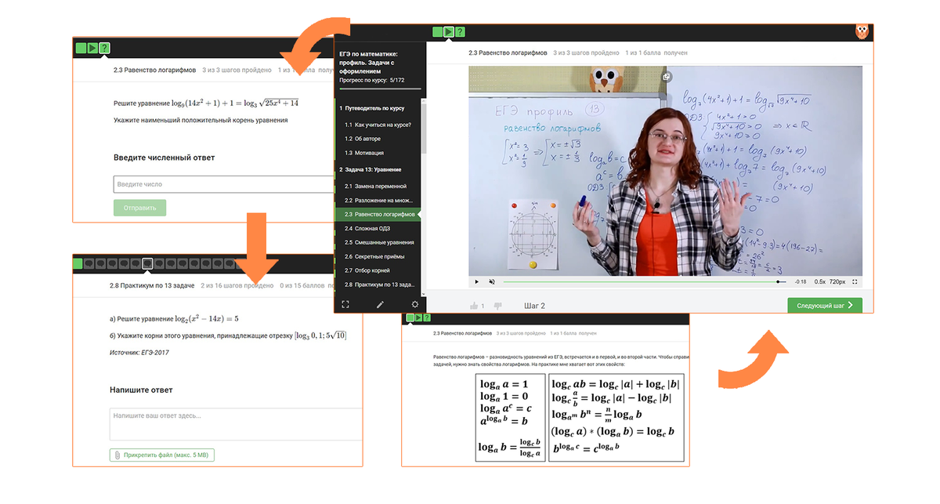
Task: Select video step icon in top-left quiz window
Action: pyautogui.click(x=92, y=48)
